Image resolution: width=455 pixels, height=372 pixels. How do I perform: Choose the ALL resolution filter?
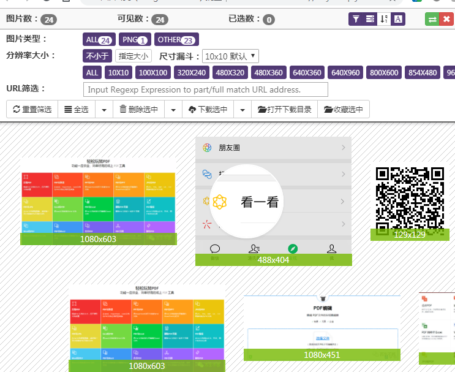click(92, 72)
